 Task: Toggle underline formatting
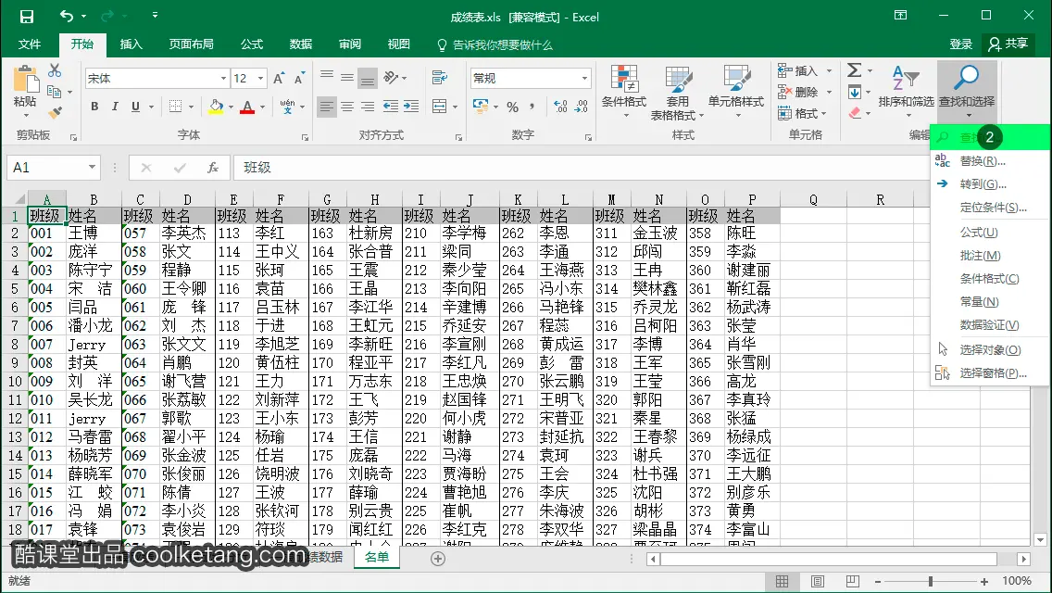[135, 107]
